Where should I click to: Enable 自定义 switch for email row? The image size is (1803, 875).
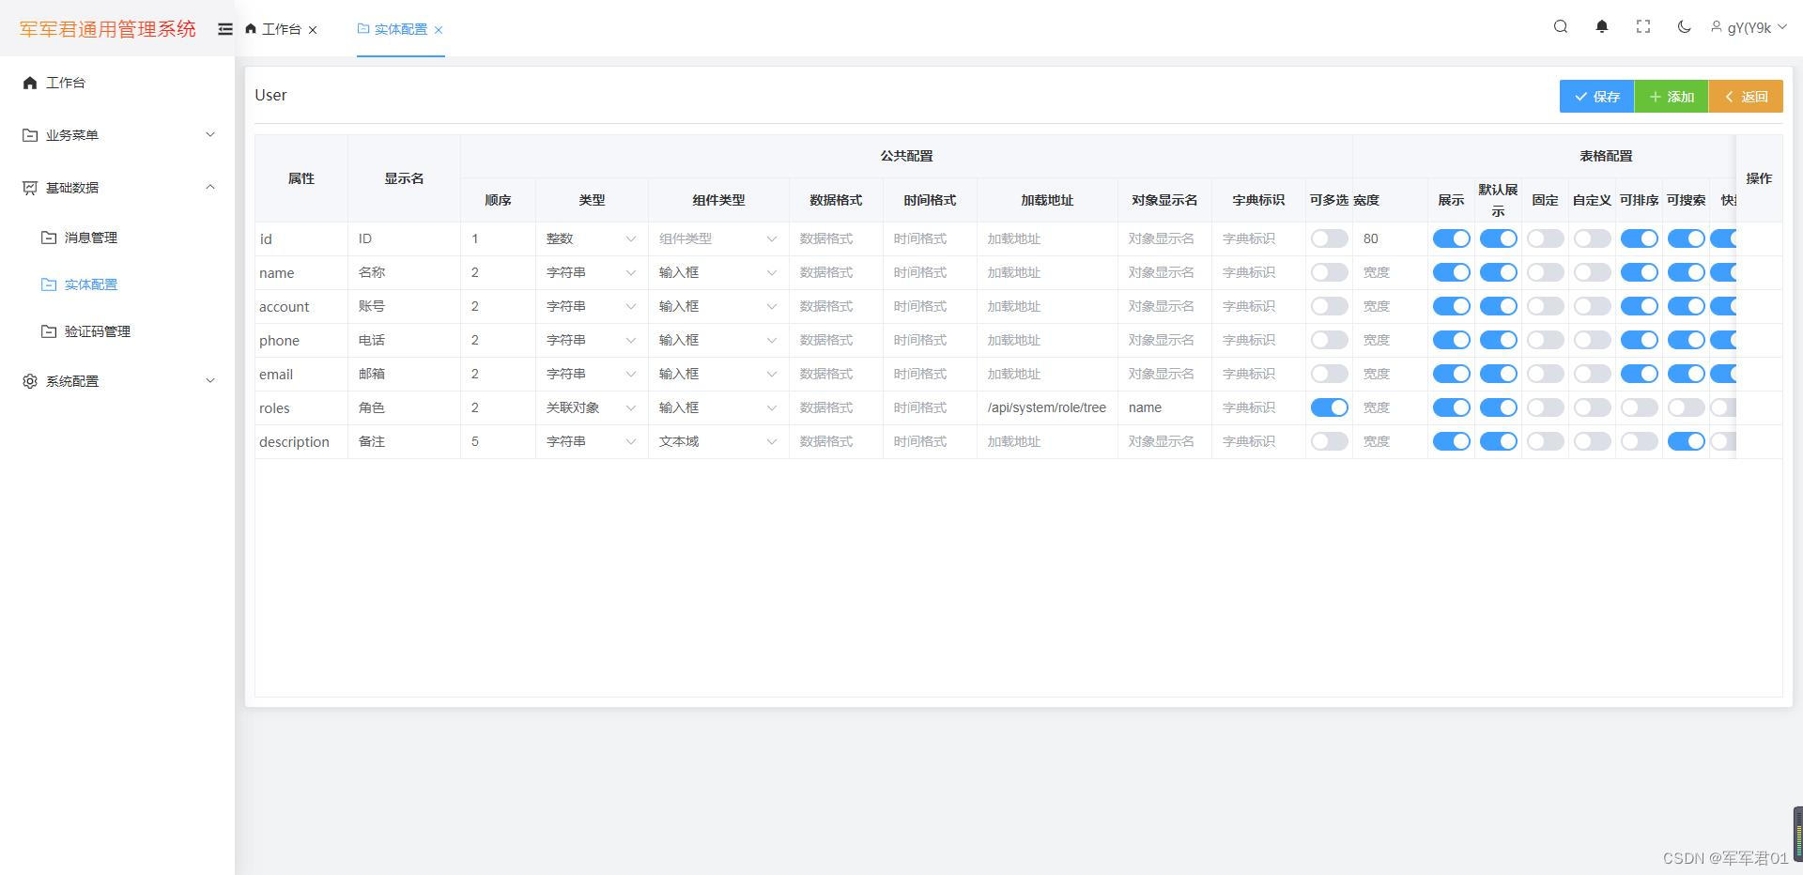click(x=1592, y=374)
